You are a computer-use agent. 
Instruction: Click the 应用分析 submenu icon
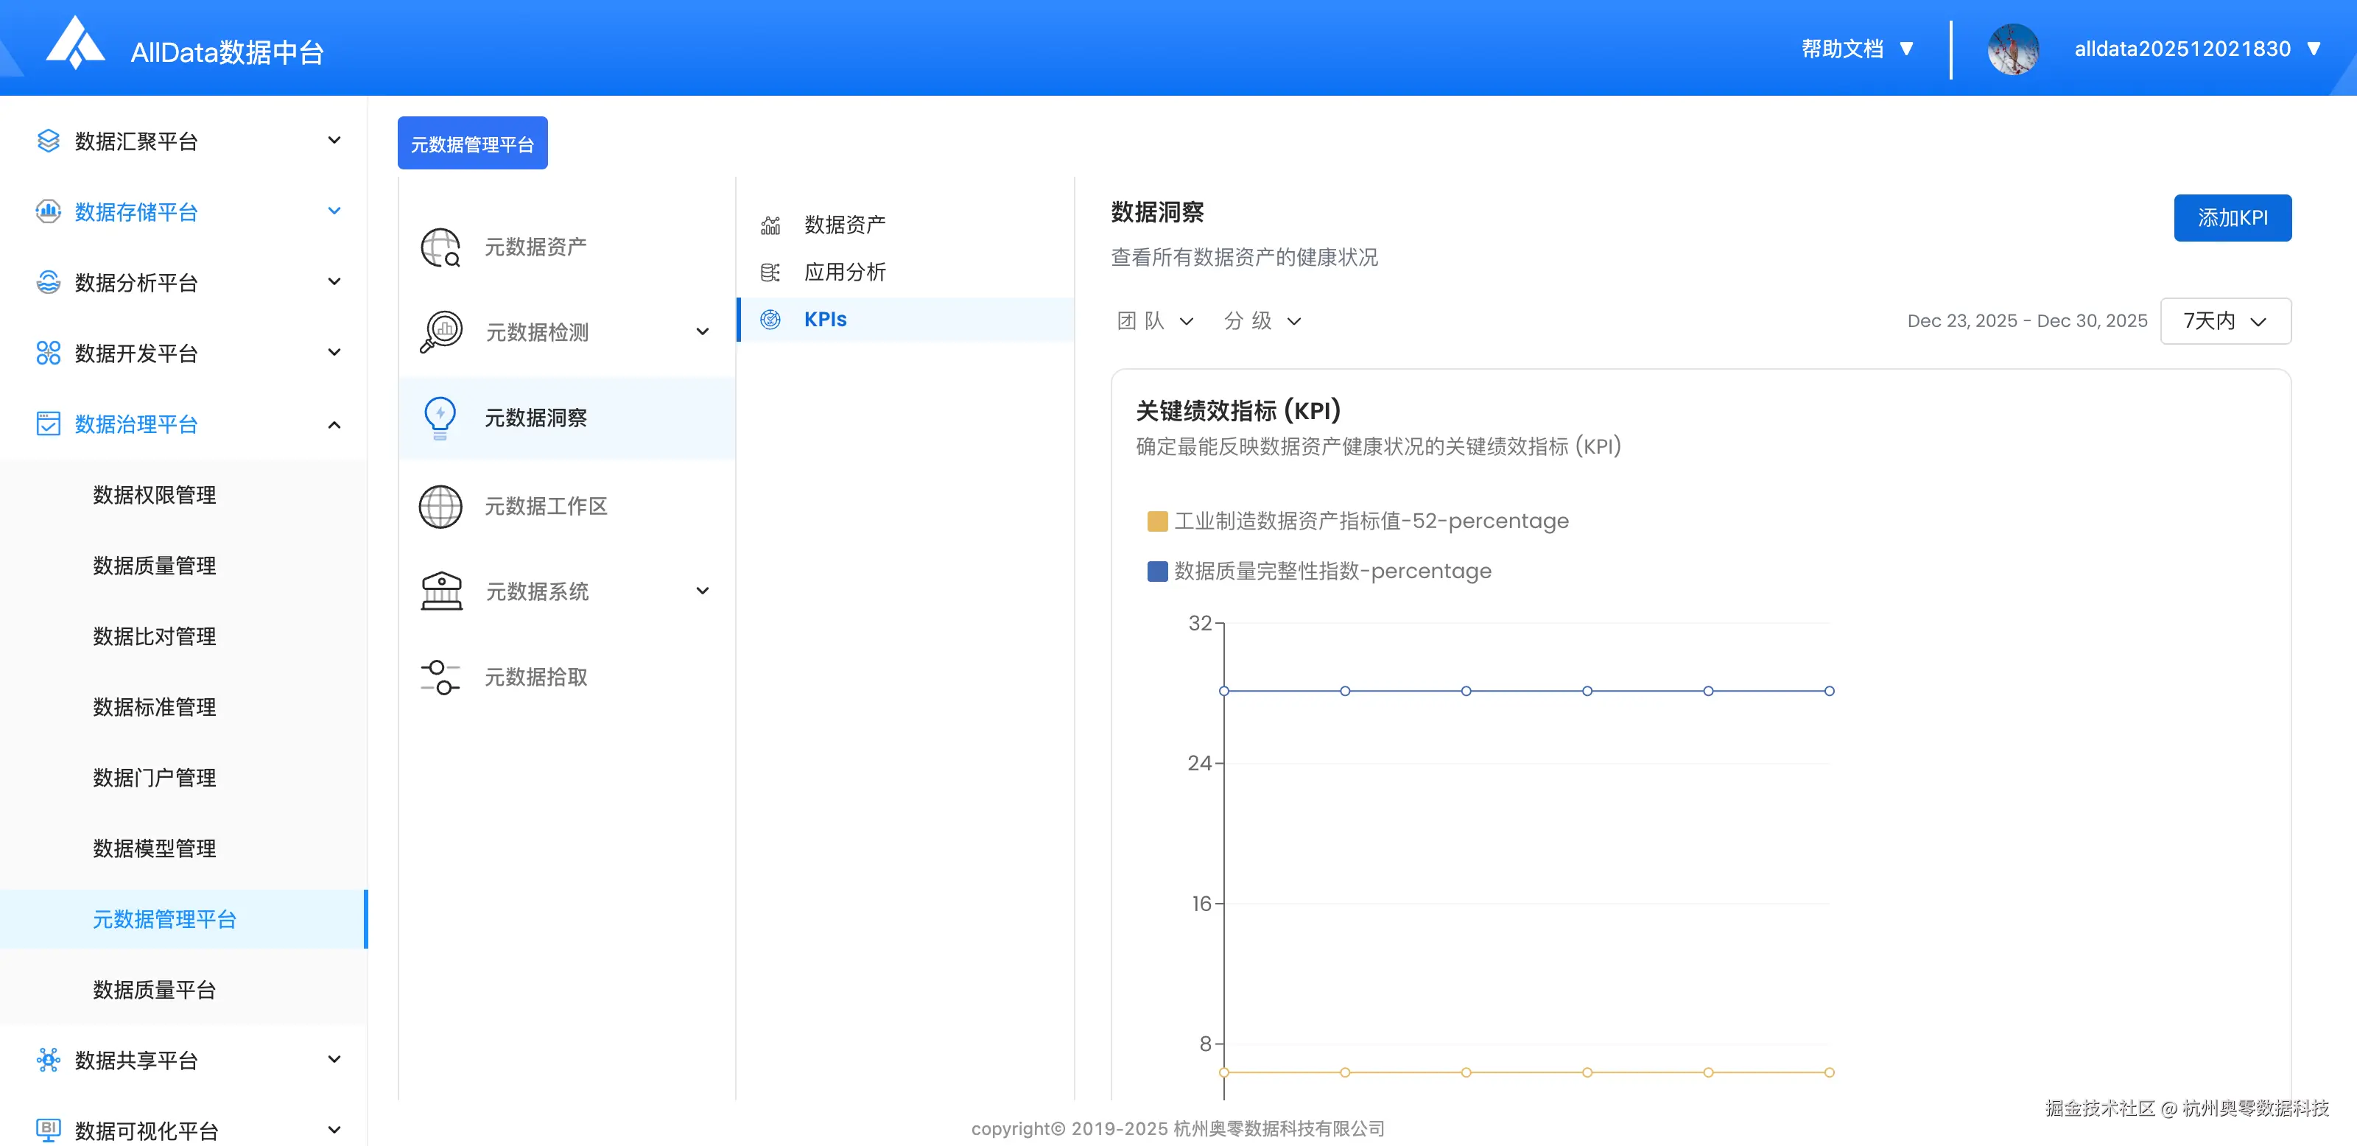coord(770,272)
